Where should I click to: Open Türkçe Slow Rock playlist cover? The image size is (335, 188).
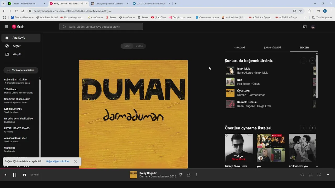239,148
